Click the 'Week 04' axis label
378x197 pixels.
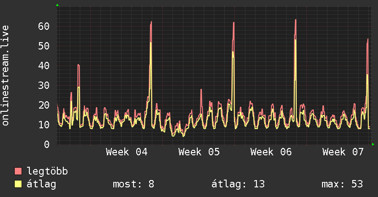point(127,152)
